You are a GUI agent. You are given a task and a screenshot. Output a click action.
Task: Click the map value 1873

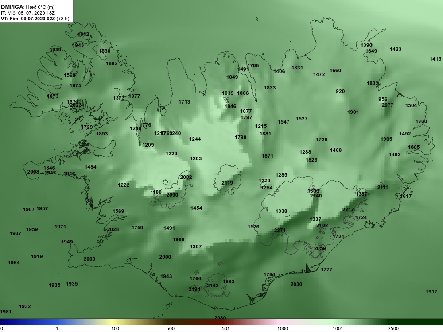tap(53, 96)
